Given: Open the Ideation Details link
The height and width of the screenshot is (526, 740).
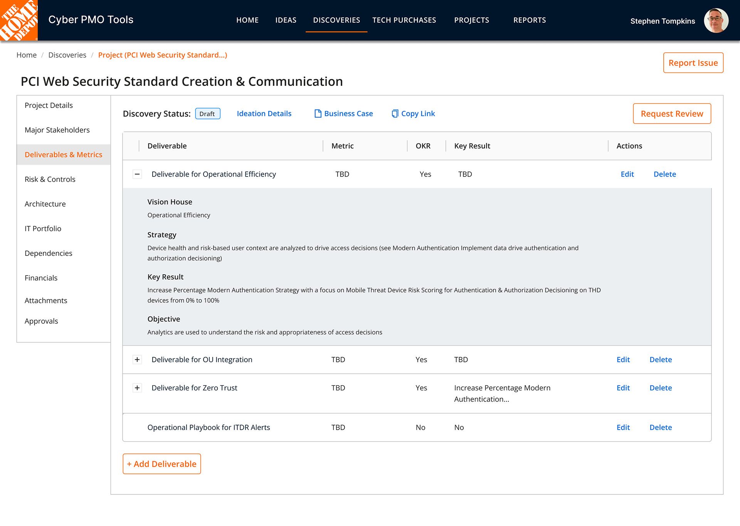Looking at the screenshot, I should point(264,114).
